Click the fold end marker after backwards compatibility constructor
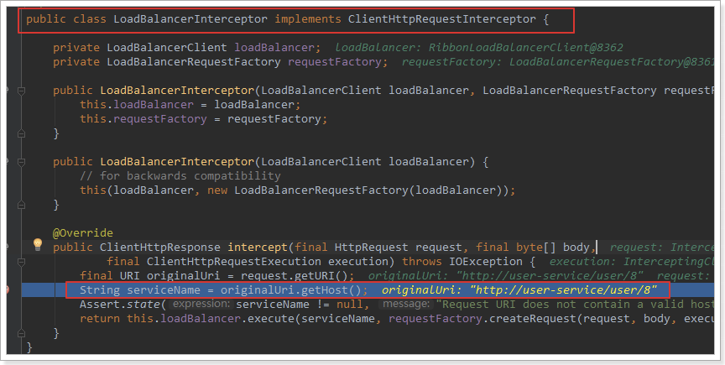725x365 pixels. (21, 205)
